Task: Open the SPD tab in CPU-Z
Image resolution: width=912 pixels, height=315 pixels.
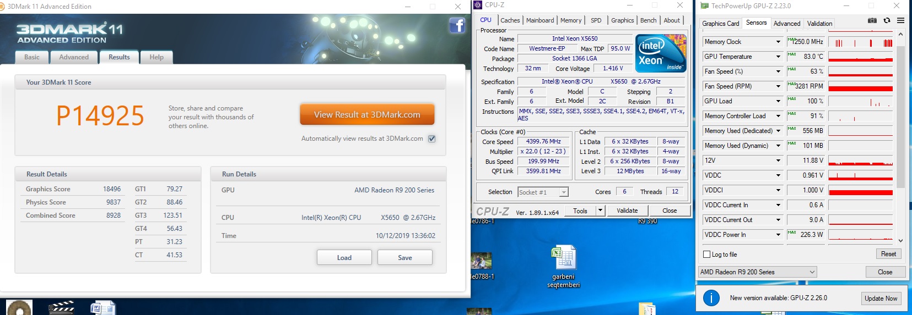Action: pyautogui.click(x=596, y=20)
